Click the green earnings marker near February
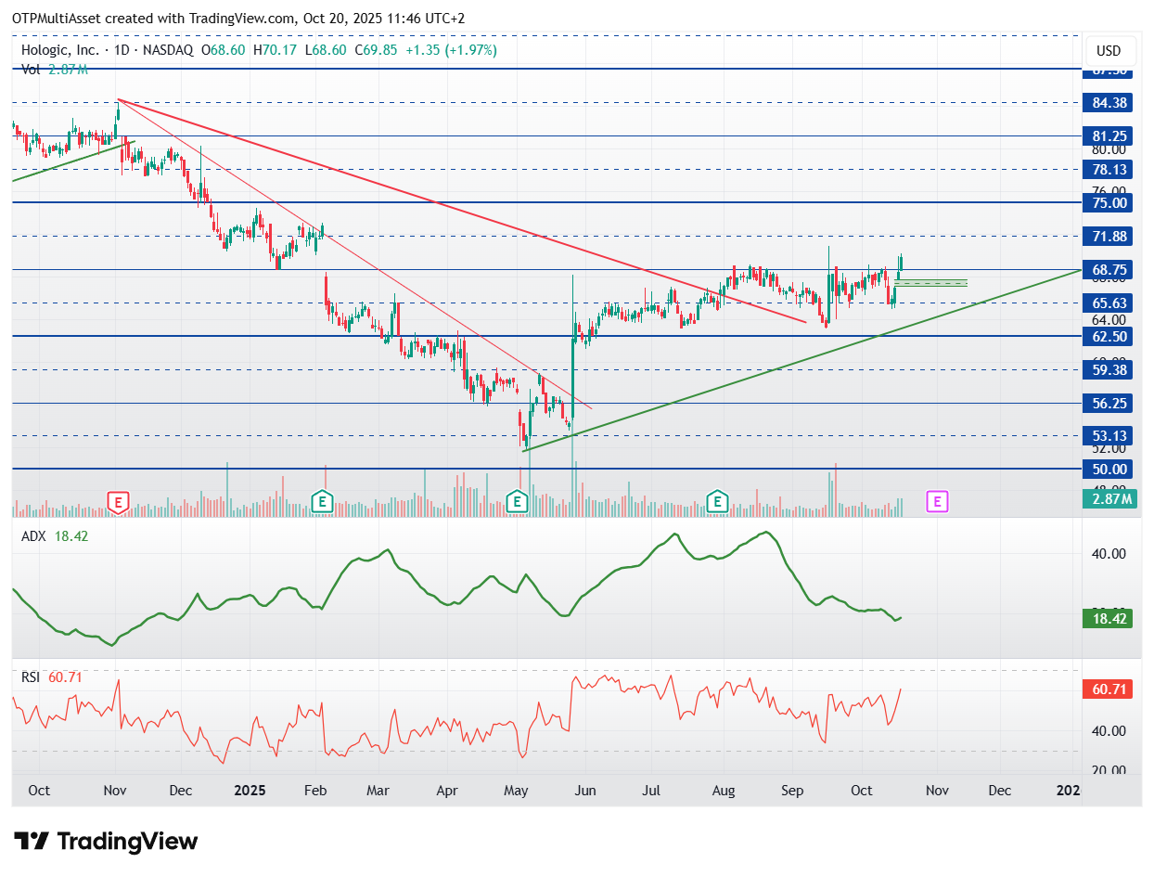The width and height of the screenshot is (1154, 876). (x=322, y=503)
